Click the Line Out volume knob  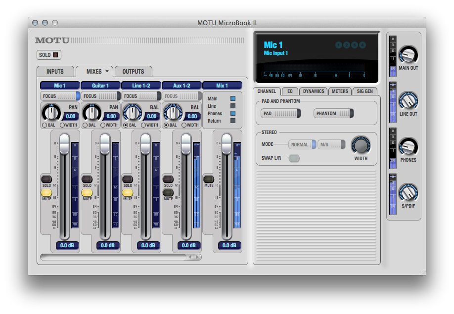[x=408, y=101]
